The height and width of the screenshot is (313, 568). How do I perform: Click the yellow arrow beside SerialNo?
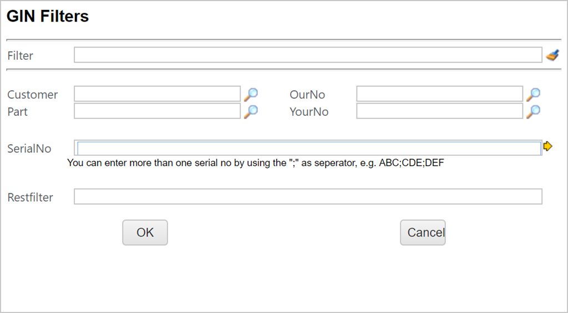click(x=547, y=146)
